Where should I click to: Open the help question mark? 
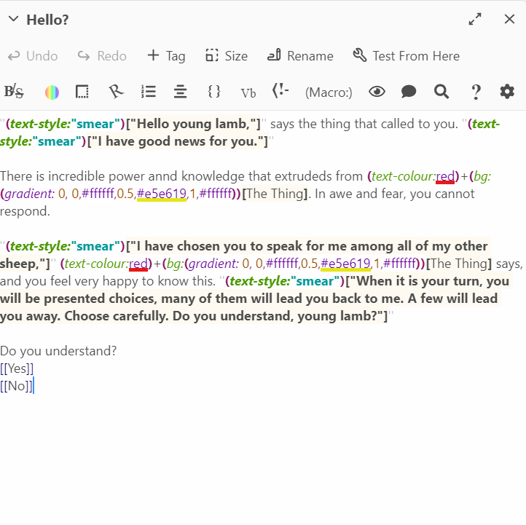(476, 92)
